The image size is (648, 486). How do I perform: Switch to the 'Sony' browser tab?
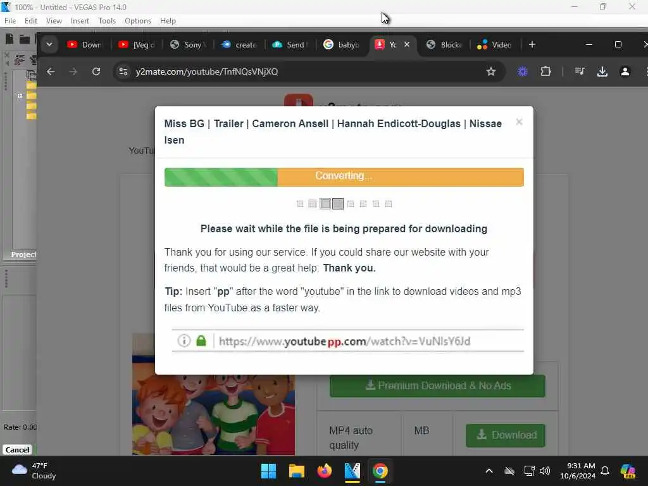click(187, 45)
